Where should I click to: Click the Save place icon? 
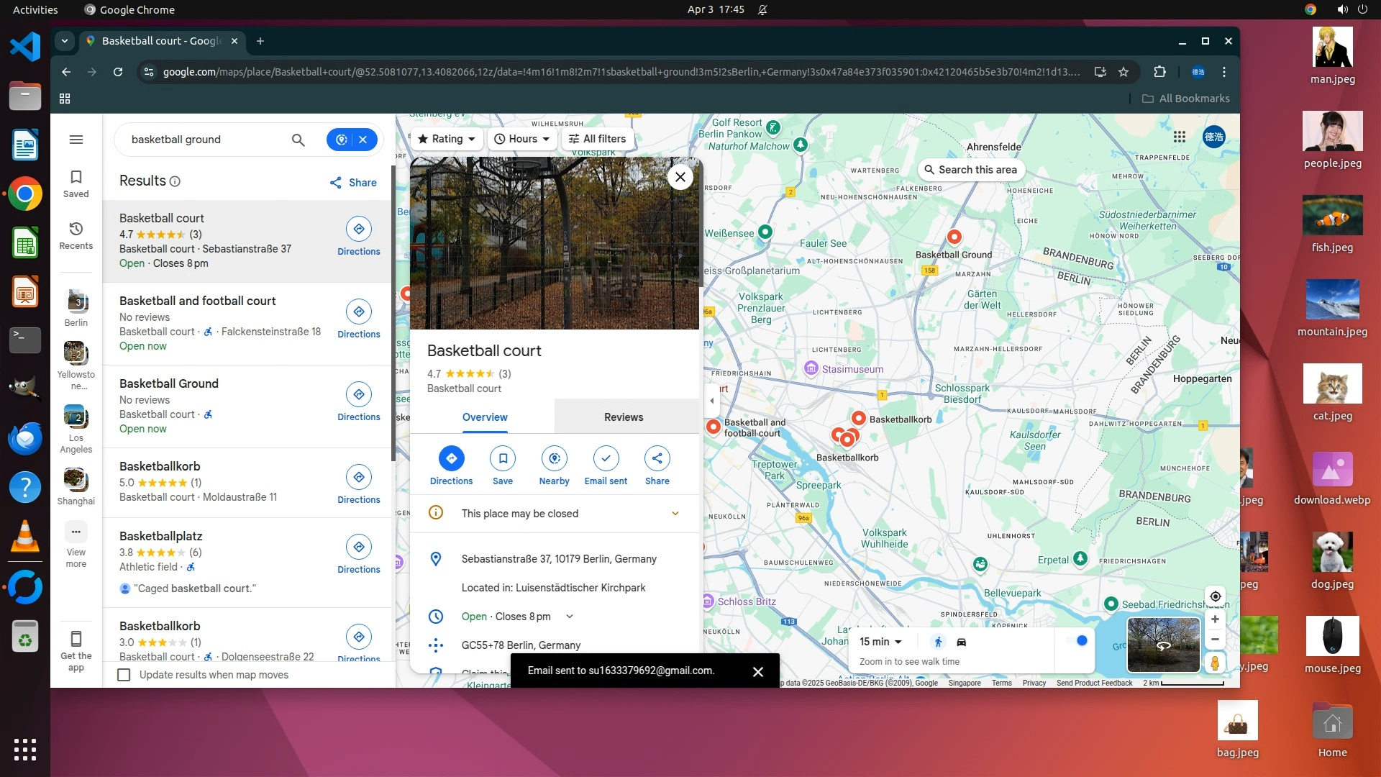tap(503, 458)
